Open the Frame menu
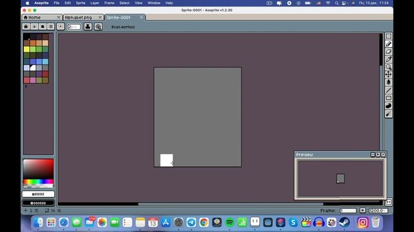Viewport: 414px width, 232px height. pyautogui.click(x=109, y=3)
